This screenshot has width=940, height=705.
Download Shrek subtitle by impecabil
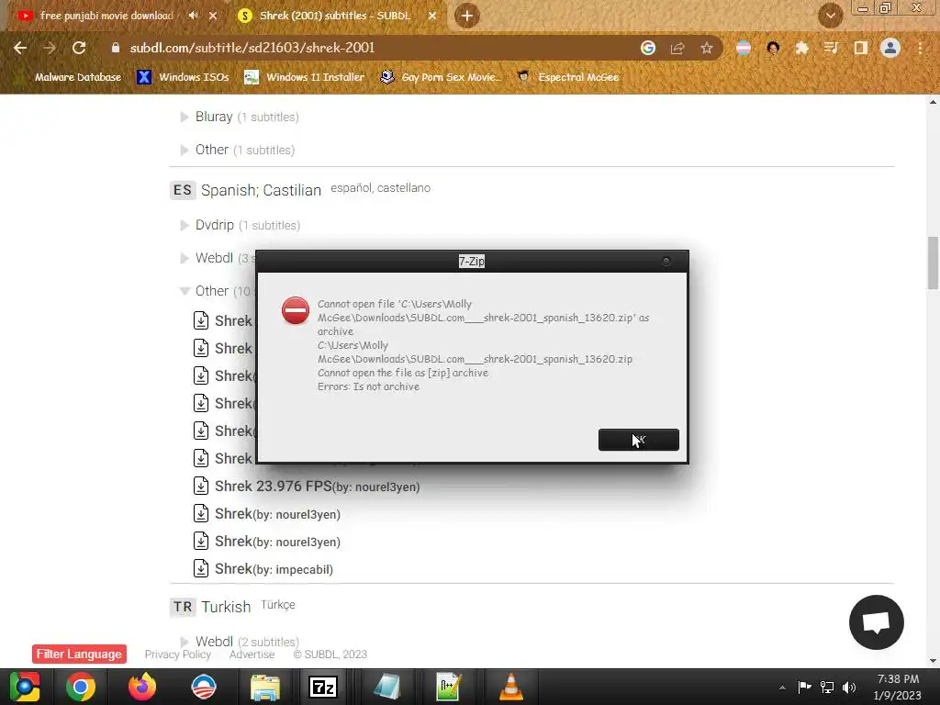coord(274,569)
